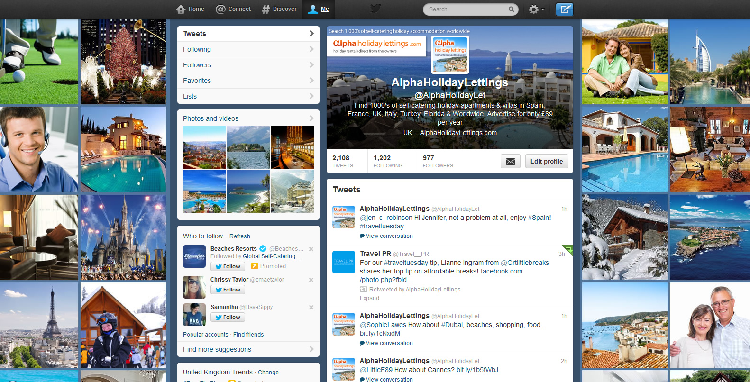The width and height of the screenshot is (750, 382).
Task: Select Tweets in profile menu
Action: pos(248,34)
